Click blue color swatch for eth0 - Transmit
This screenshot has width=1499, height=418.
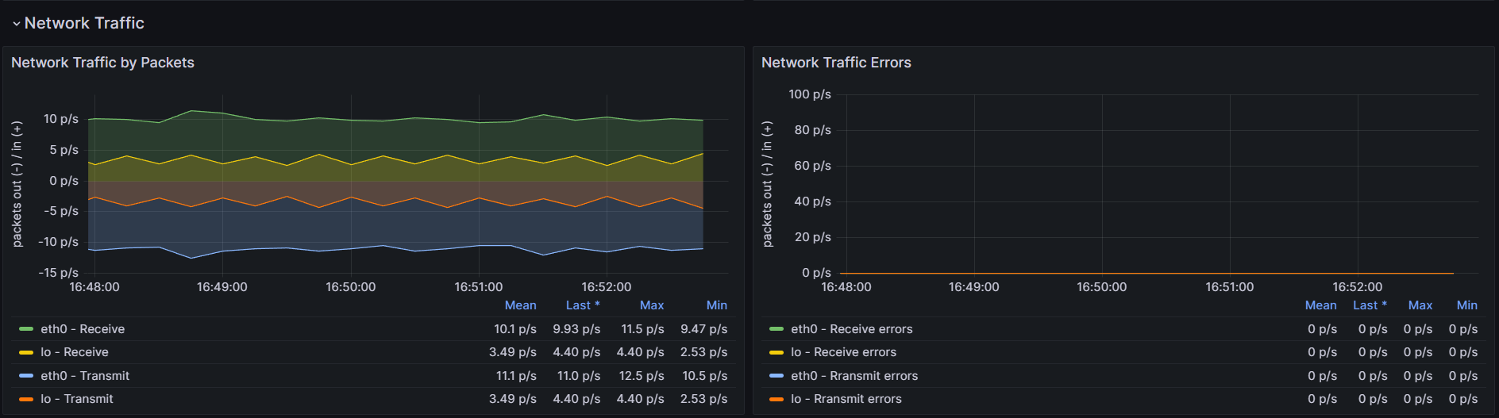pyautogui.click(x=26, y=376)
